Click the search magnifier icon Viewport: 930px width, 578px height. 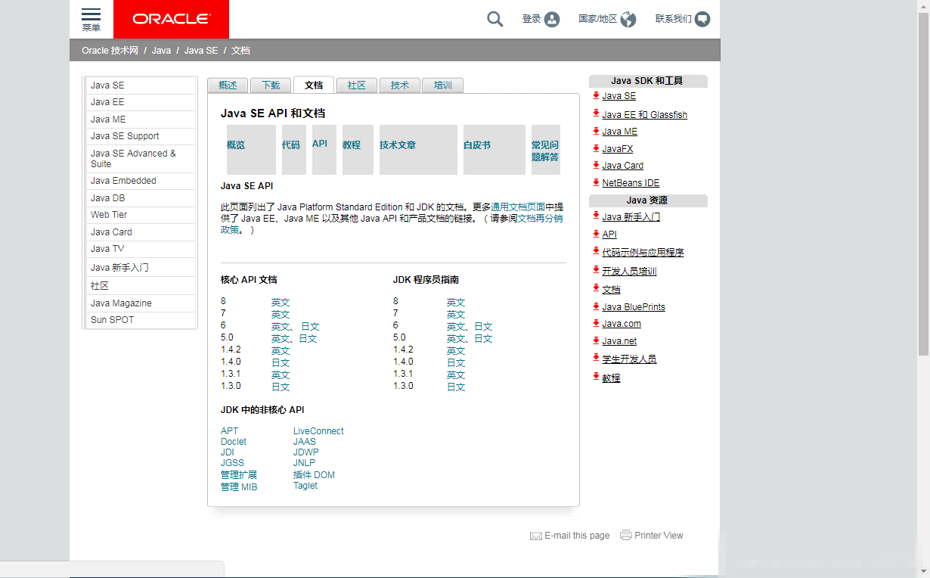point(495,19)
